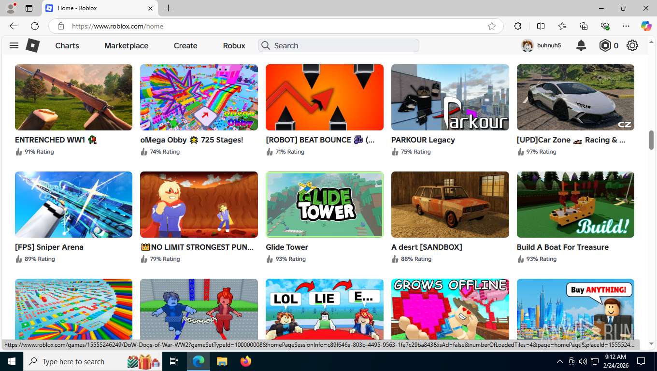The image size is (657, 371).
Task: Open the notifications bell
Action: tap(581, 45)
